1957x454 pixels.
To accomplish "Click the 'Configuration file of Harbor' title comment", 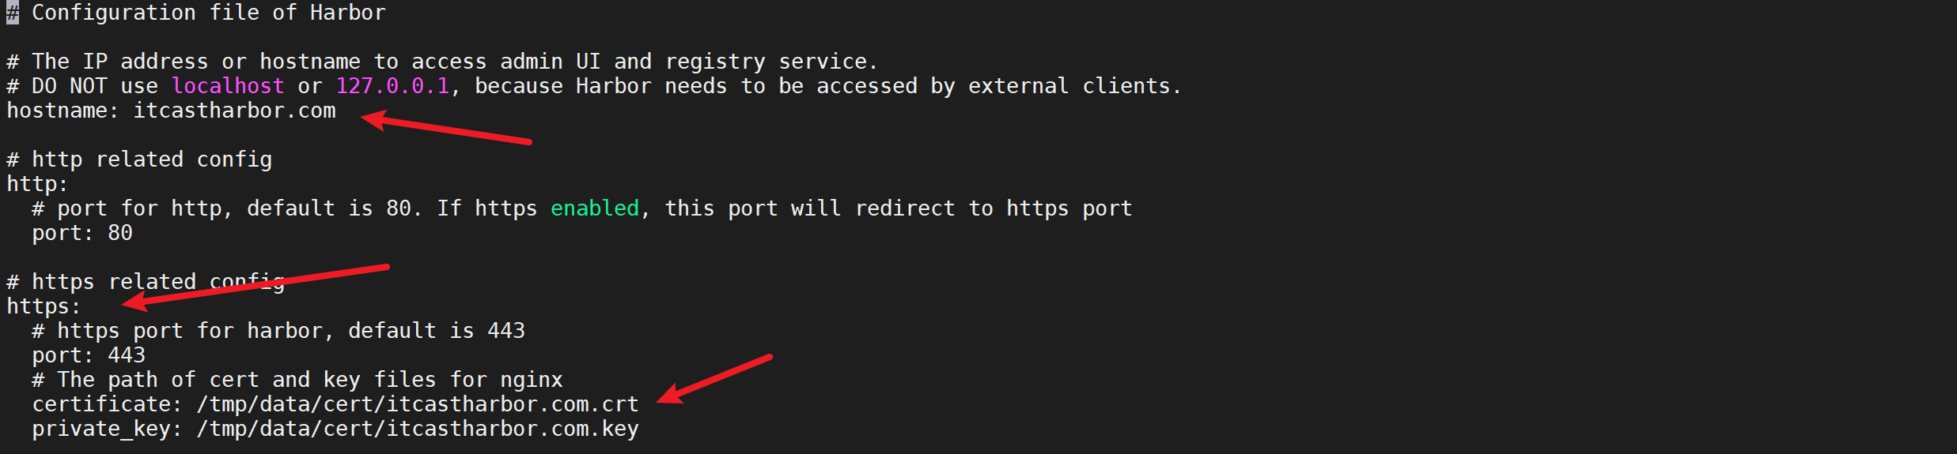I will 209,13.
